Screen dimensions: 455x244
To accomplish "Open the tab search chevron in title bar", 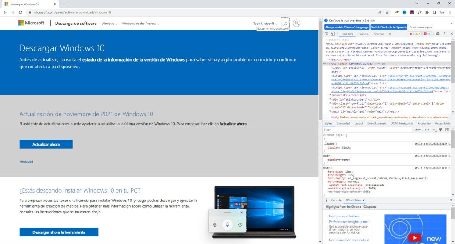I will [x=417, y=4].
